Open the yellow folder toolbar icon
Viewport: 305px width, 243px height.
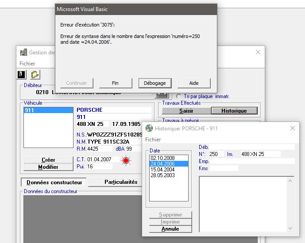point(35,75)
